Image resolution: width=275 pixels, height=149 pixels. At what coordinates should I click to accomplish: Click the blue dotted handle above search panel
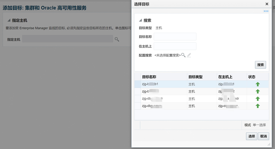266,11
